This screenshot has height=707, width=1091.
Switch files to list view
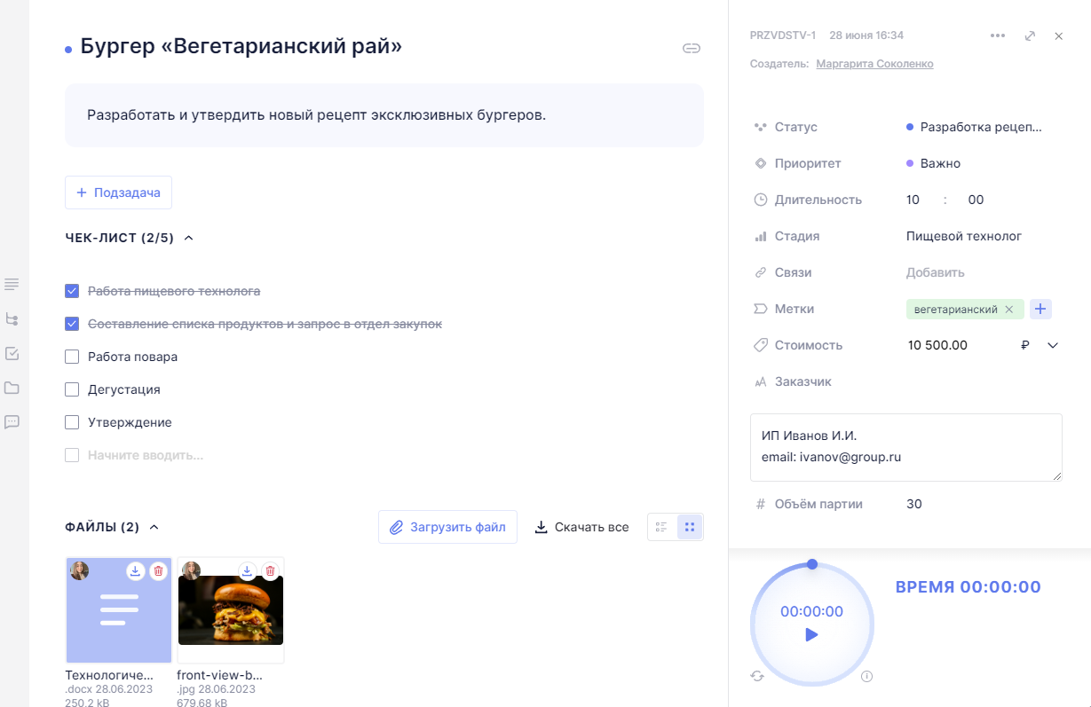pos(661,527)
